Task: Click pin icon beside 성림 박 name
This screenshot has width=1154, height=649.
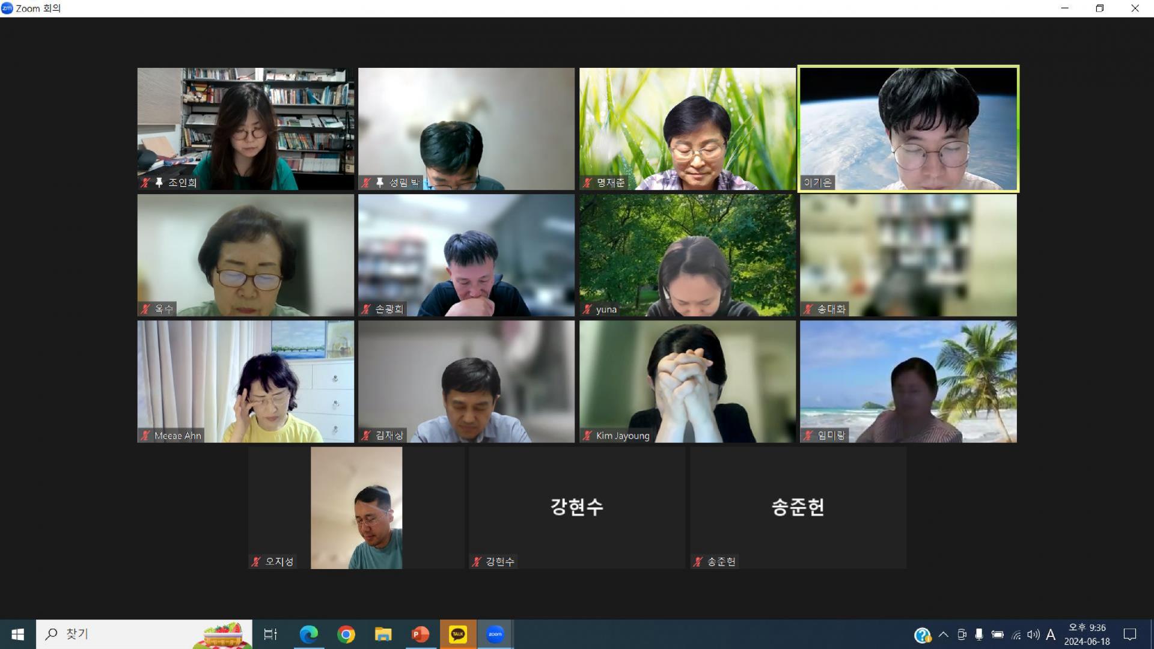Action: coord(380,183)
